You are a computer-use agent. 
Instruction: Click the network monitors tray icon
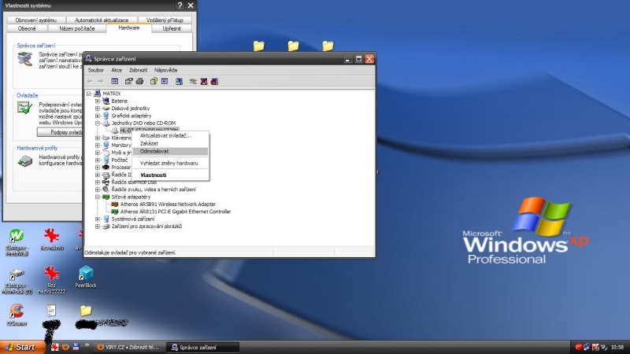point(587,347)
